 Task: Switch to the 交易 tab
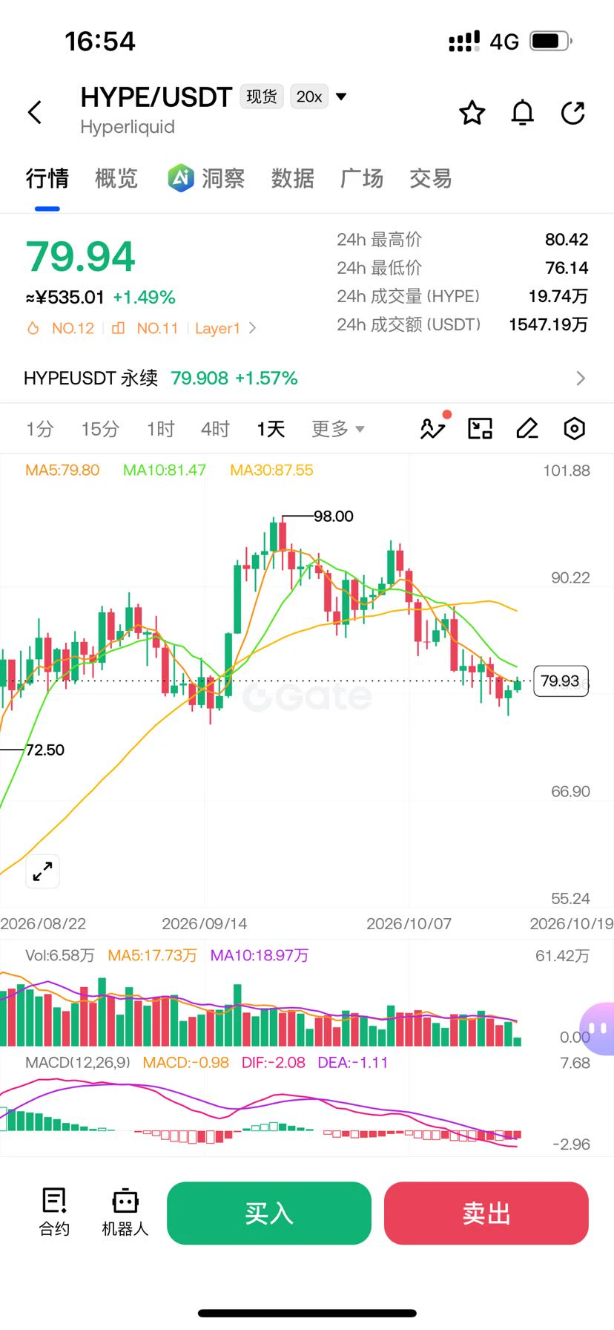(431, 178)
